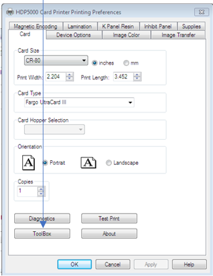The width and height of the screenshot is (213, 276).
Task: Decrease Print Length with down arrow
Action: (137, 78)
